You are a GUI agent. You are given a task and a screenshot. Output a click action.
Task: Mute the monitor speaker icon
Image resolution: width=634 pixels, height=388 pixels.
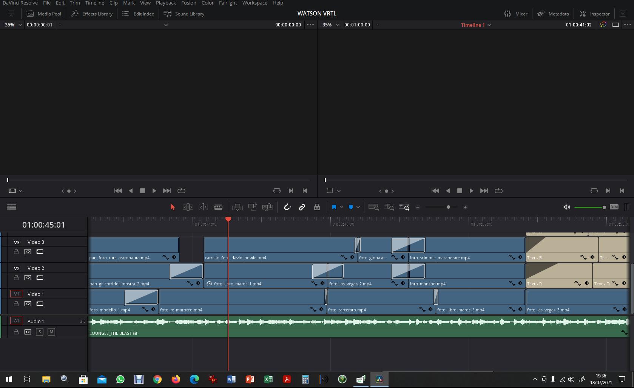point(567,207)
